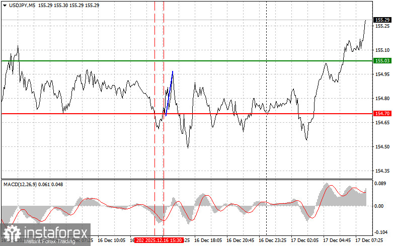Select the time axis label 16 Dec 23:25

[272, 240]
